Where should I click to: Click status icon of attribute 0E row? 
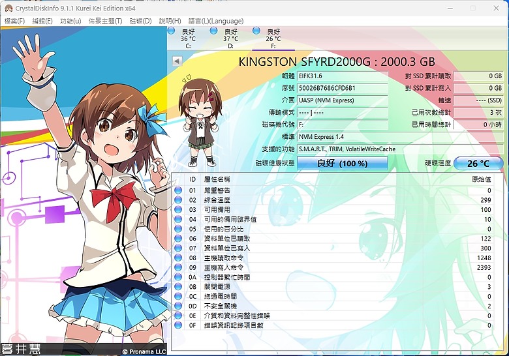pyautogui.click(x=178, y=316)
